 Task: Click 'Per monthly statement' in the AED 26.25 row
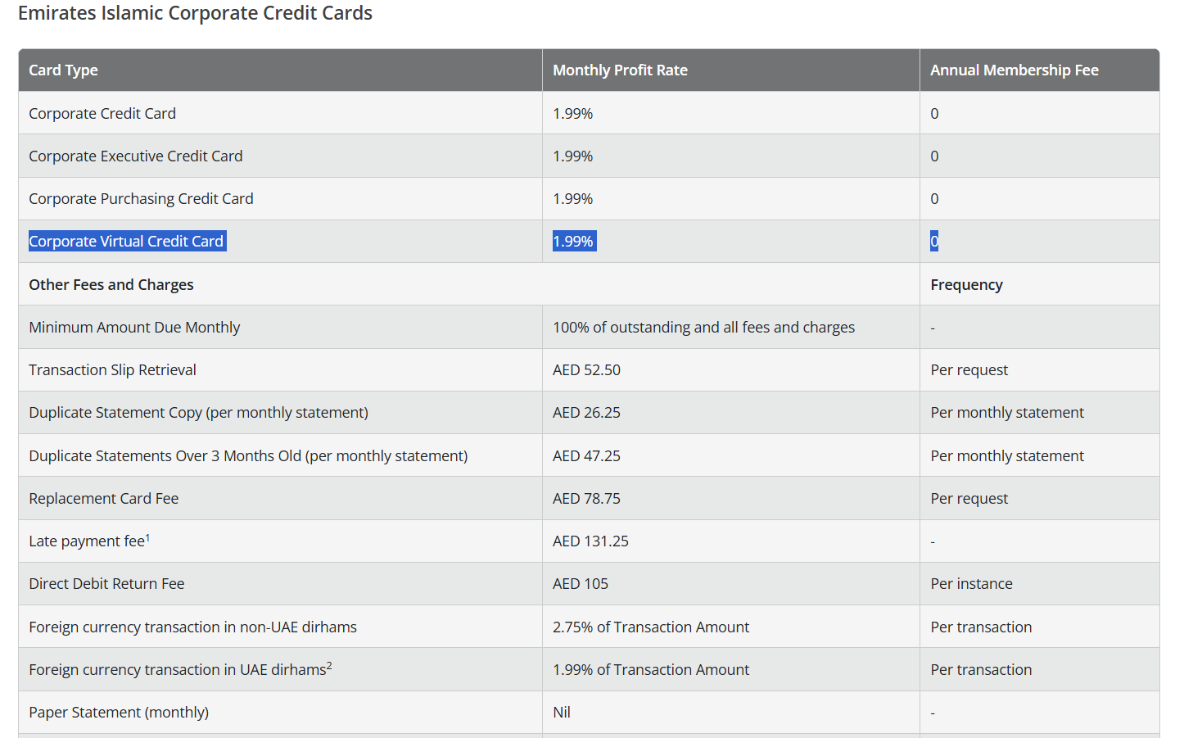tap(1007, 413)
